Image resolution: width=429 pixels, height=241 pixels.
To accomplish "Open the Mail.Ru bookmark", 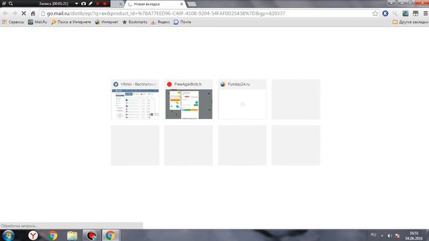I will click(x=38, y=22).
